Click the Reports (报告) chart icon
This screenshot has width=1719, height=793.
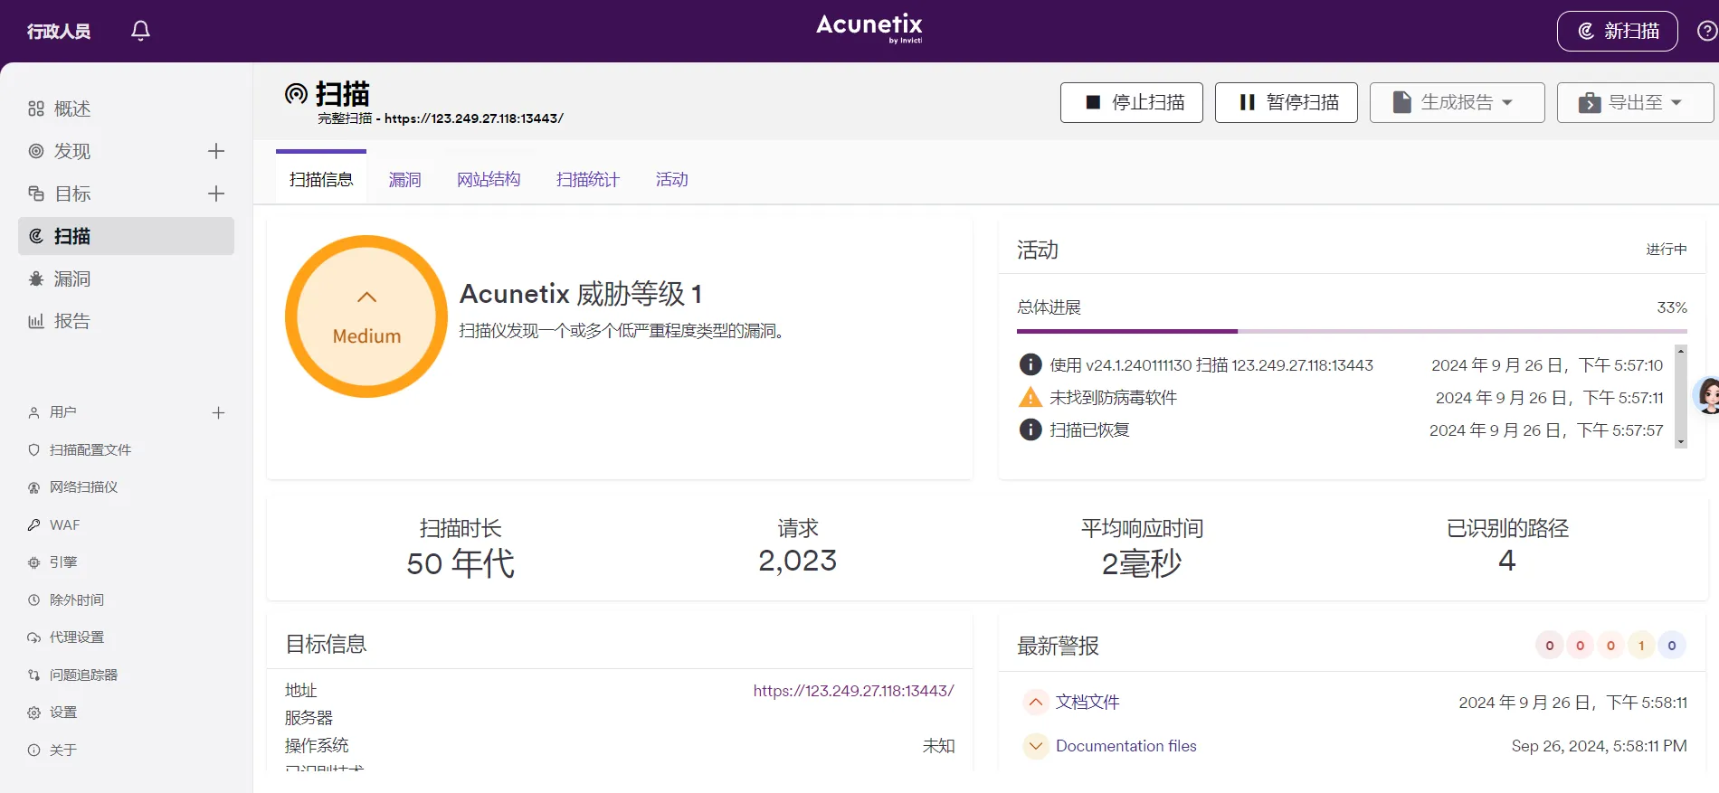[36, 321]
